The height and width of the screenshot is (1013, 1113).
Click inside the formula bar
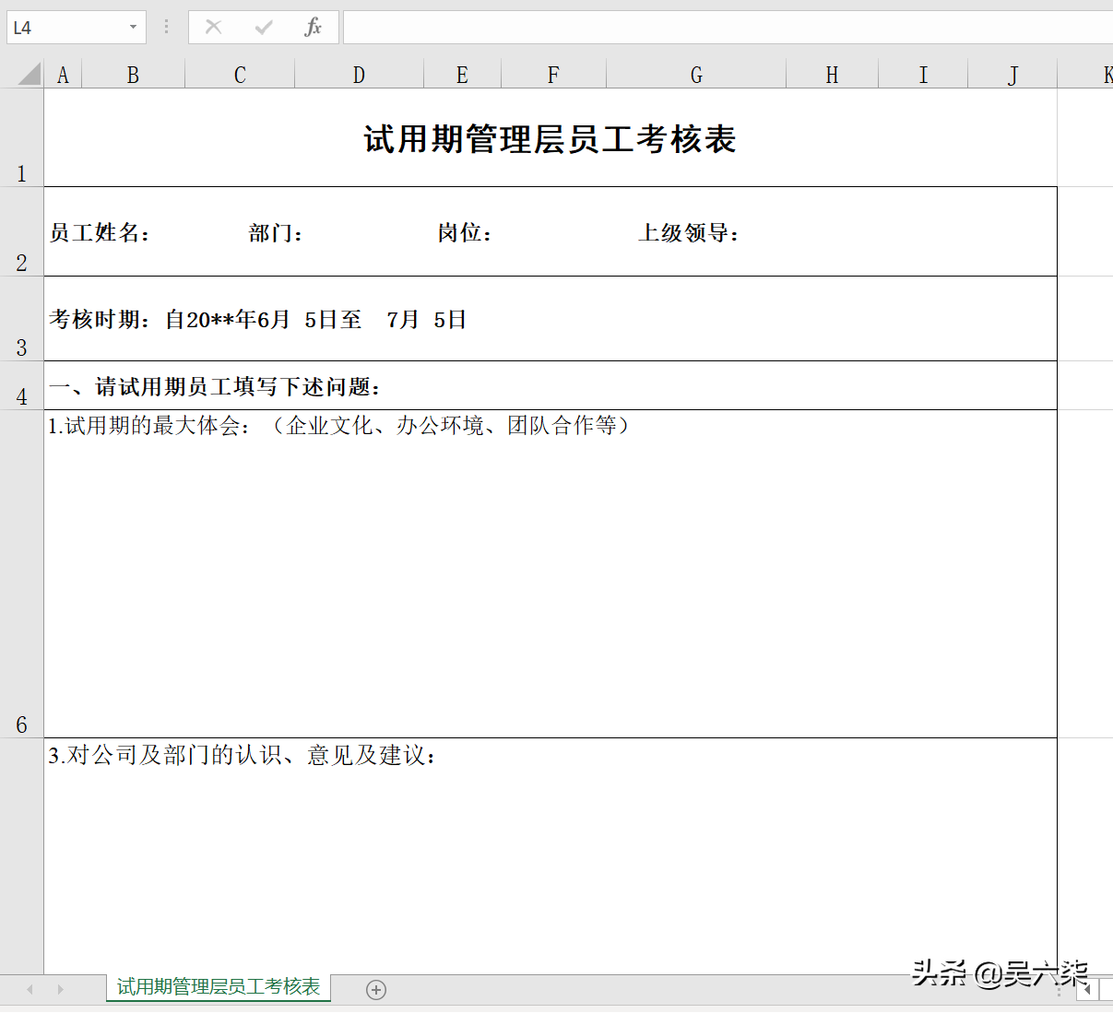point(645,27)
